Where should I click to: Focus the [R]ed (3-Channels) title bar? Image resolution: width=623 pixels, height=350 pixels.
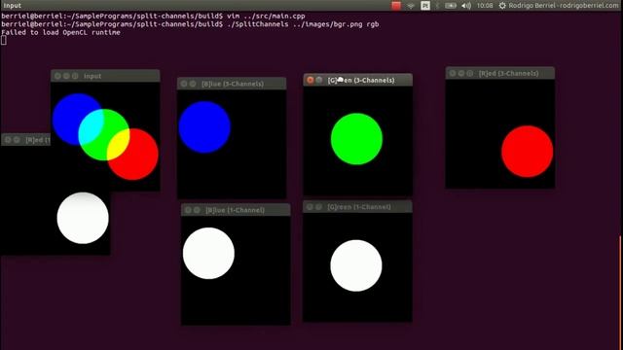499,74
